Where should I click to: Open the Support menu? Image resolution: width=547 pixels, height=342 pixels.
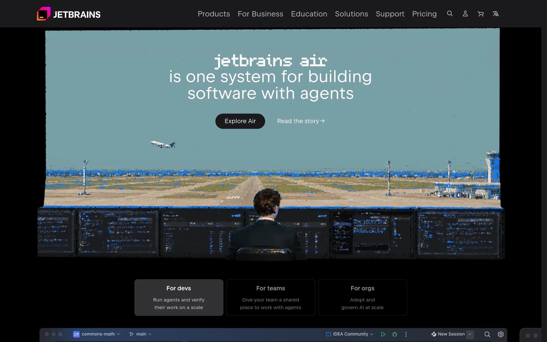pyautogui.click(x=390, y=14)
